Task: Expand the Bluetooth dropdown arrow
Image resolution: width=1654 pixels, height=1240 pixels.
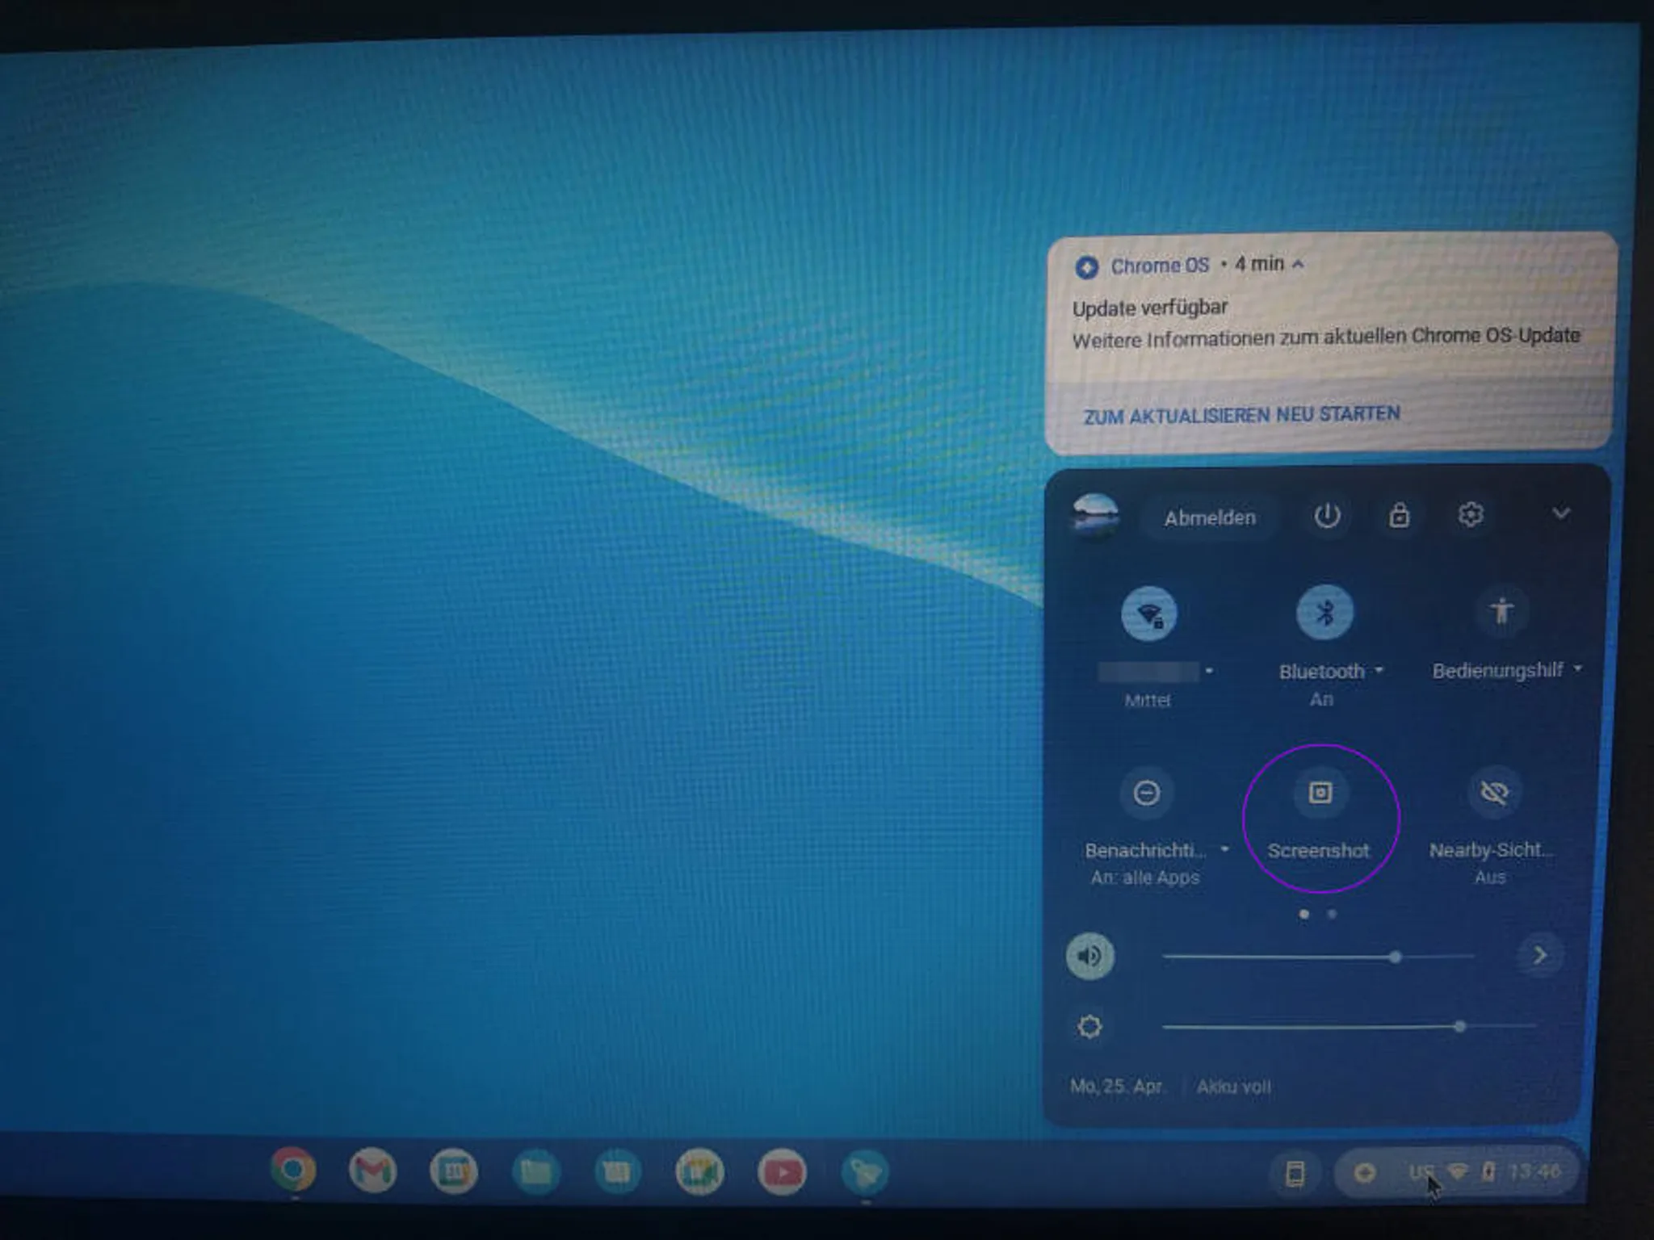Action: click(1379, 670)
